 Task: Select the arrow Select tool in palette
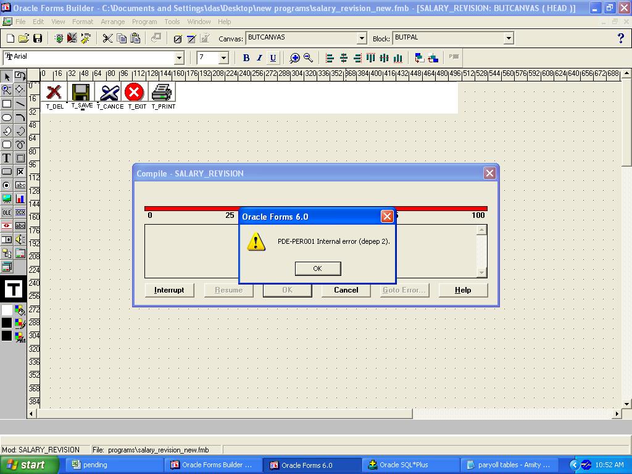[7, 76]
